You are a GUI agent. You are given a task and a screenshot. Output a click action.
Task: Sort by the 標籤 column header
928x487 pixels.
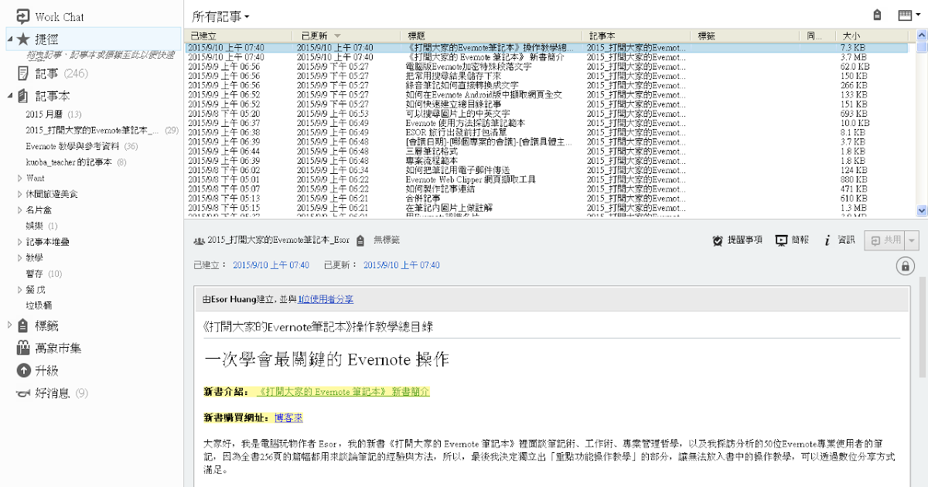point(746,36)
